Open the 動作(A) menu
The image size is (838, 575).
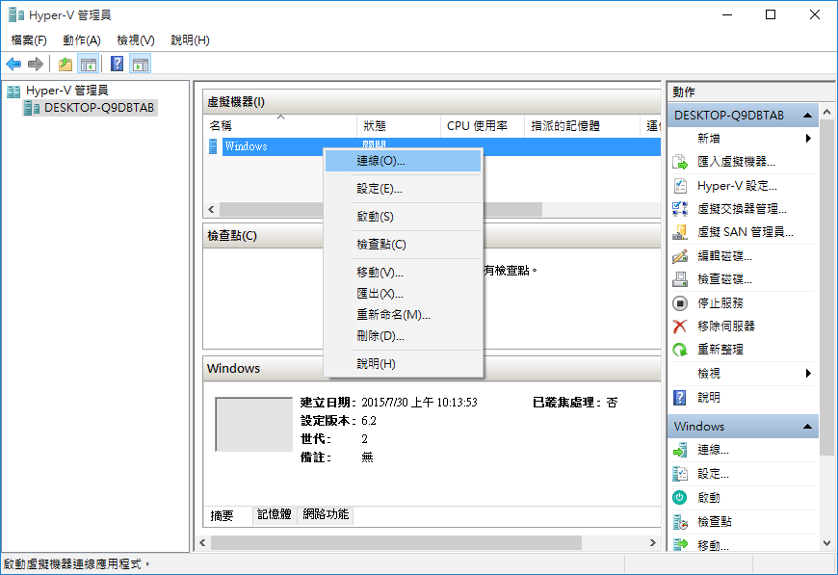pyautogui.click(x=82, y=40)
